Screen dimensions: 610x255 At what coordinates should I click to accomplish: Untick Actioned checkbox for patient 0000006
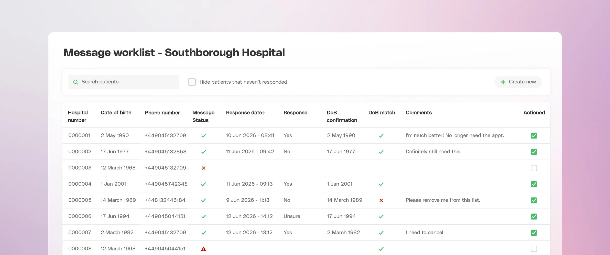pyautogui.click(x=534, y=216)
